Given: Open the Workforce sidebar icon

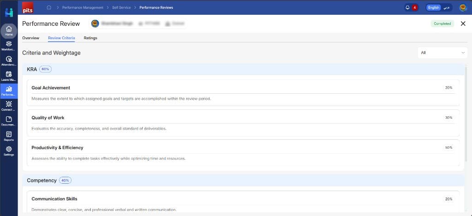Looking at the screenshot, I should click(x=9, y=46).
